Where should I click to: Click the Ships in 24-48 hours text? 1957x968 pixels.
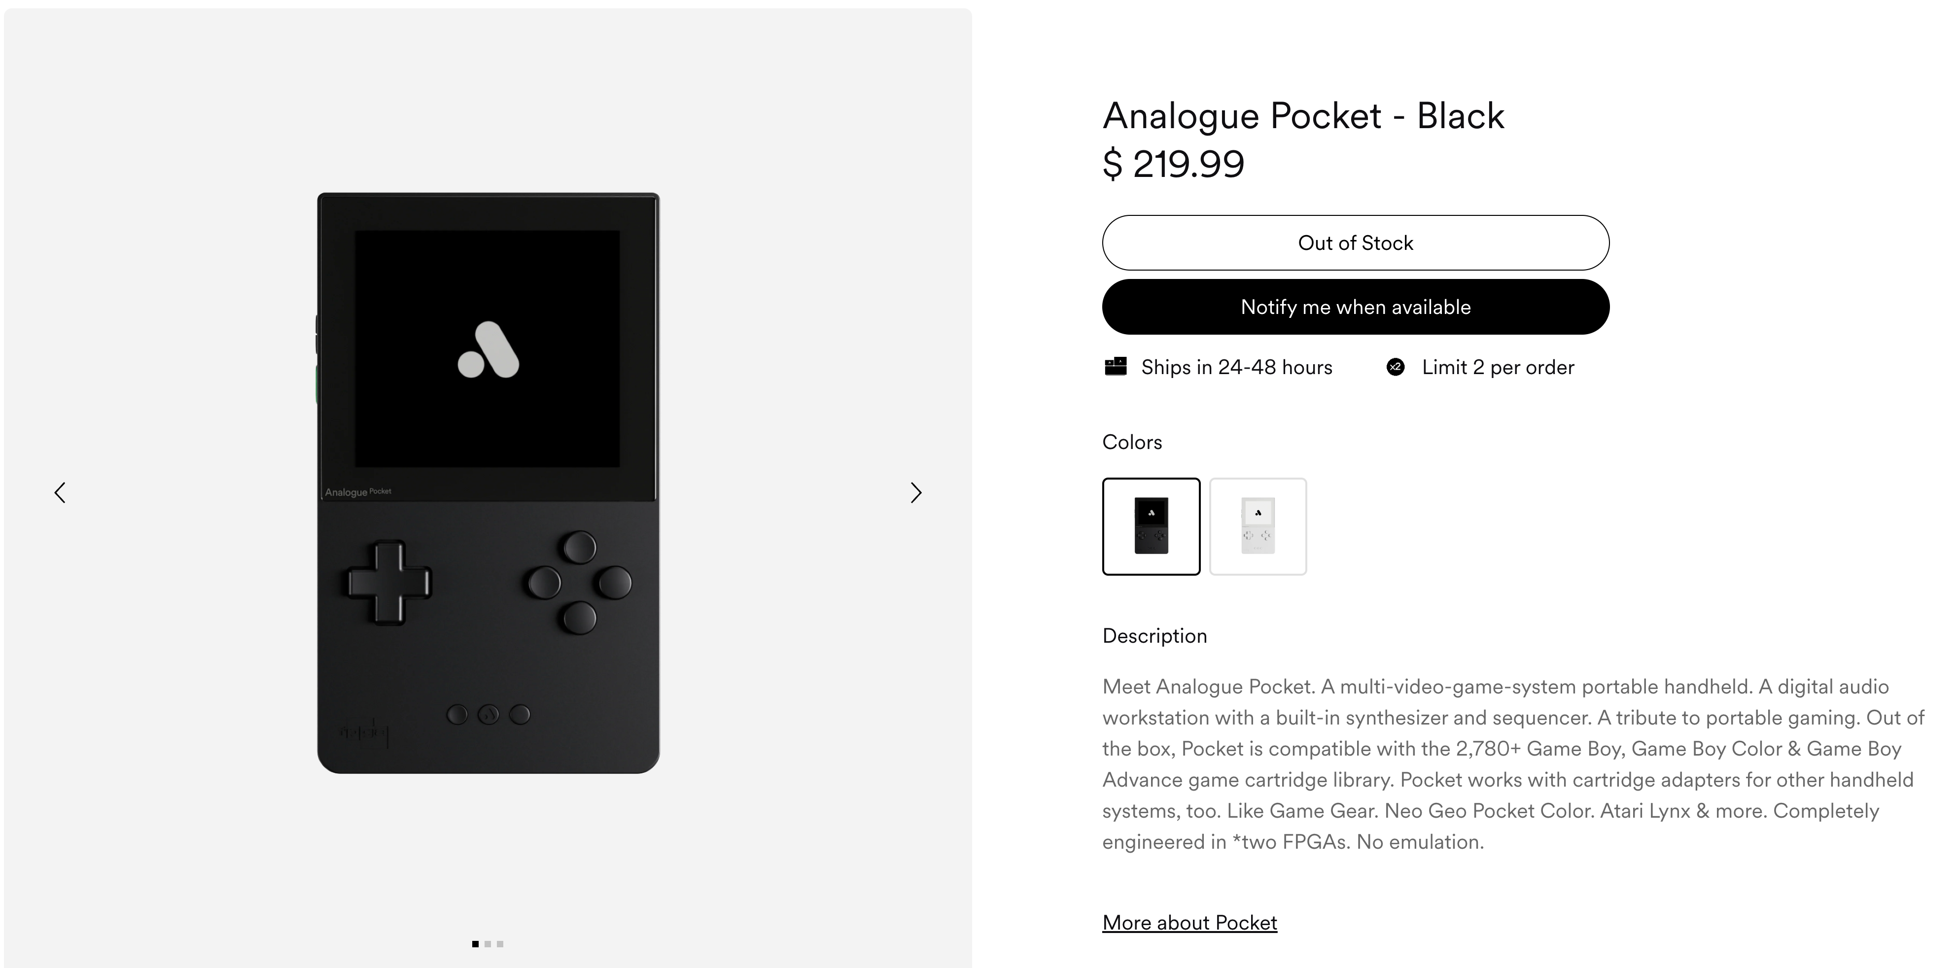pyautogui.click(x=1237, y=368)
